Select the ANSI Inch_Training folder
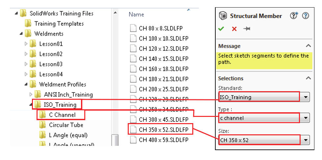 point(68,95)
